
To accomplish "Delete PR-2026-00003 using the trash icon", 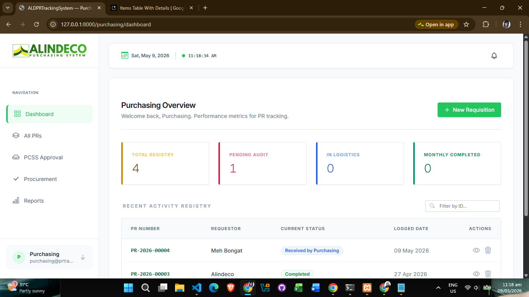I will click(x=488, y=274).
